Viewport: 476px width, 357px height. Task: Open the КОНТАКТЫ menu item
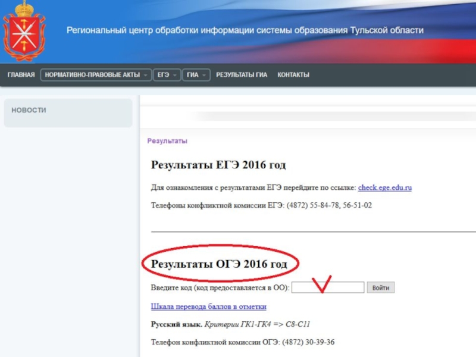293,75
